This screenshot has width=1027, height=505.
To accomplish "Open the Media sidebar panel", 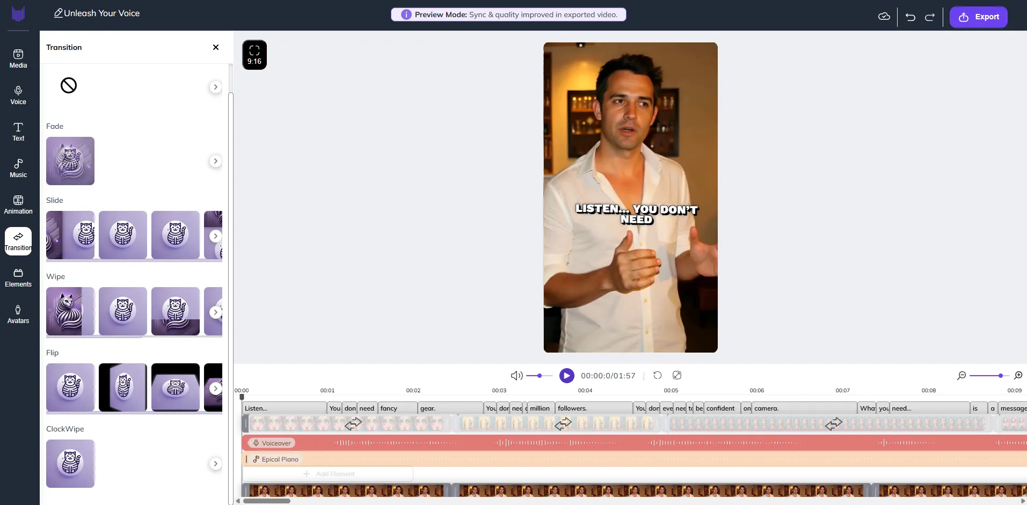I will 18,58.
